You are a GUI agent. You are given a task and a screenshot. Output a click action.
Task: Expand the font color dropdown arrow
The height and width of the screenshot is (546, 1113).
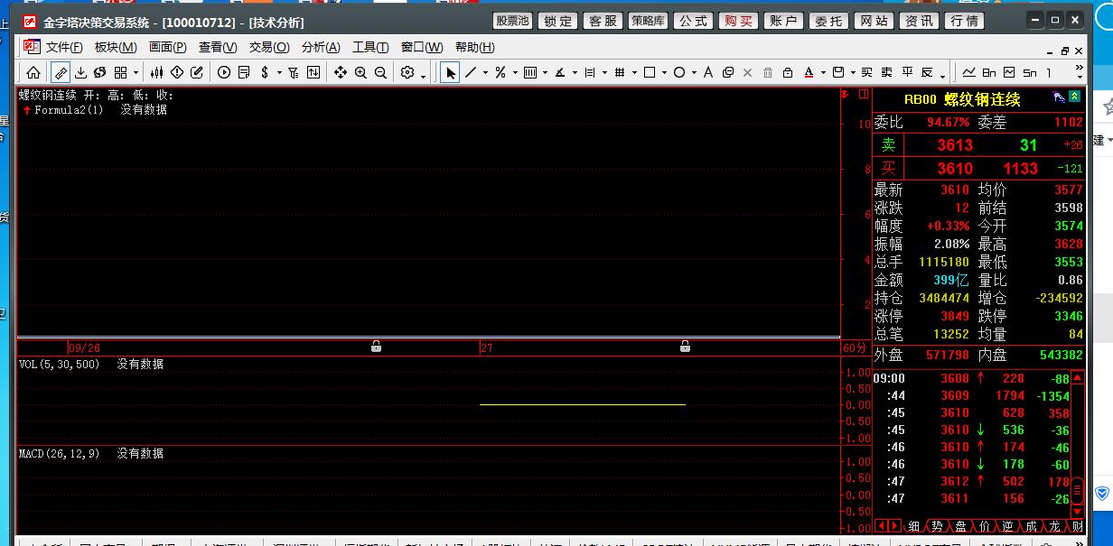823,73
